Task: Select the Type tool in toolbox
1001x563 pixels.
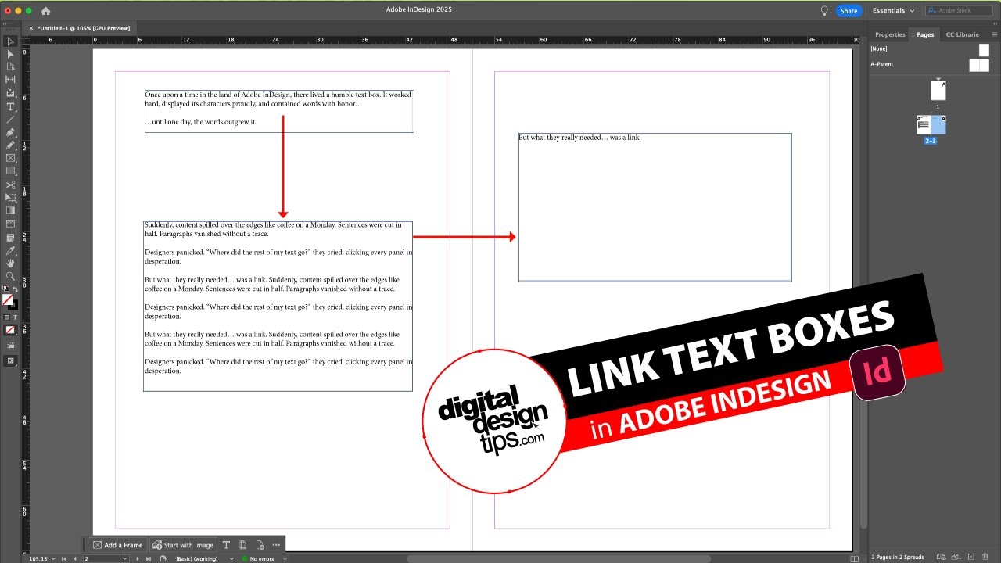Action: (10, 106)
